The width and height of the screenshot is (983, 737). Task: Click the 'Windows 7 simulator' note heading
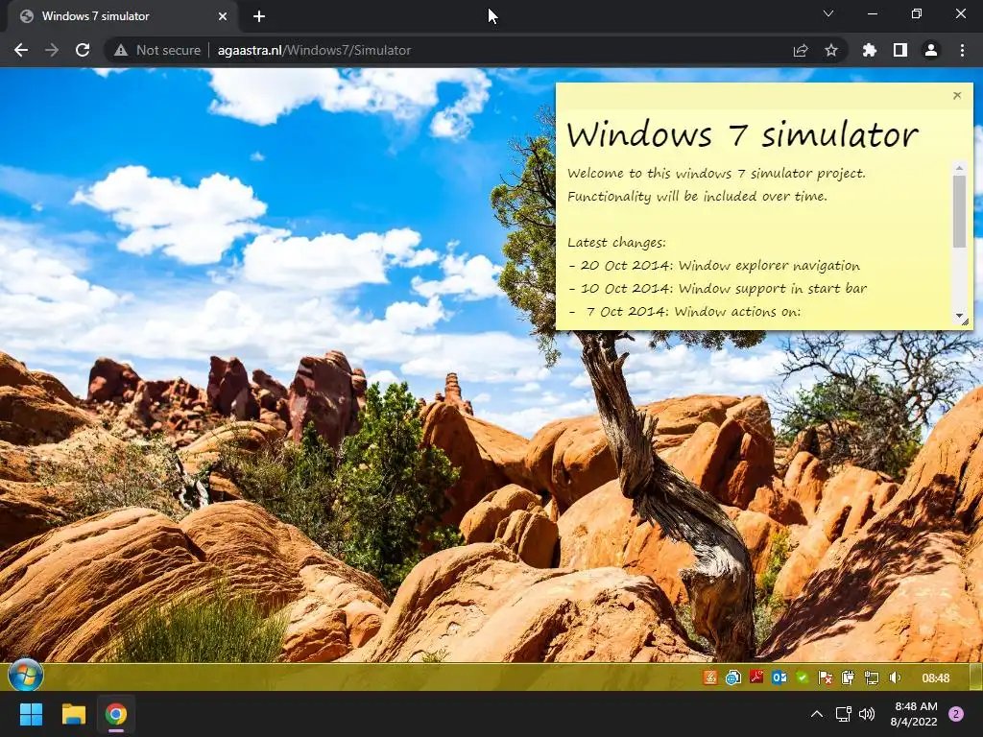[x=742, y=134]
